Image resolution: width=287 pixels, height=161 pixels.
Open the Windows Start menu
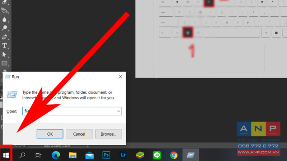point(6,155)
